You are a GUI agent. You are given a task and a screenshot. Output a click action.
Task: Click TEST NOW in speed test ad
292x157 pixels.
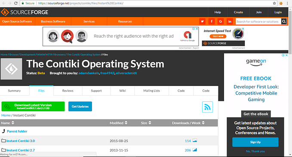218,36
